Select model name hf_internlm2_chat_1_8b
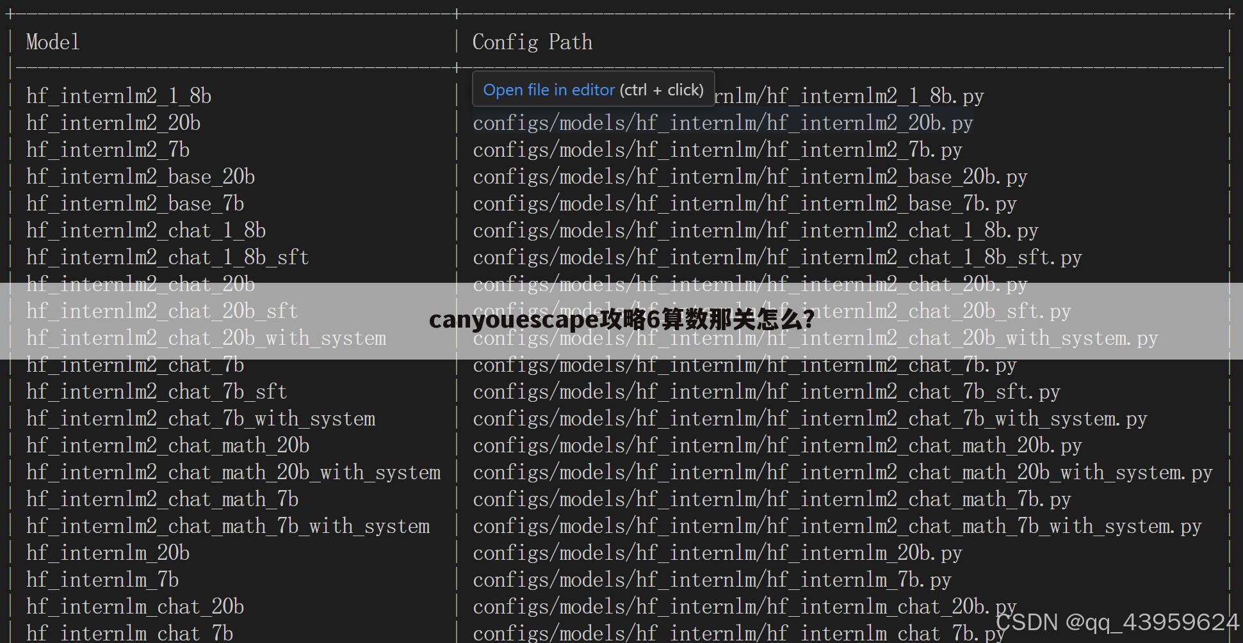 point(146,230)
